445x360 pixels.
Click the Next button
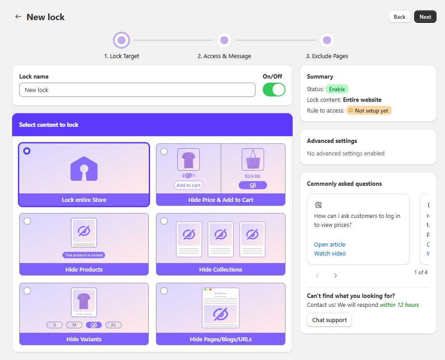click(x=425, y=17)
